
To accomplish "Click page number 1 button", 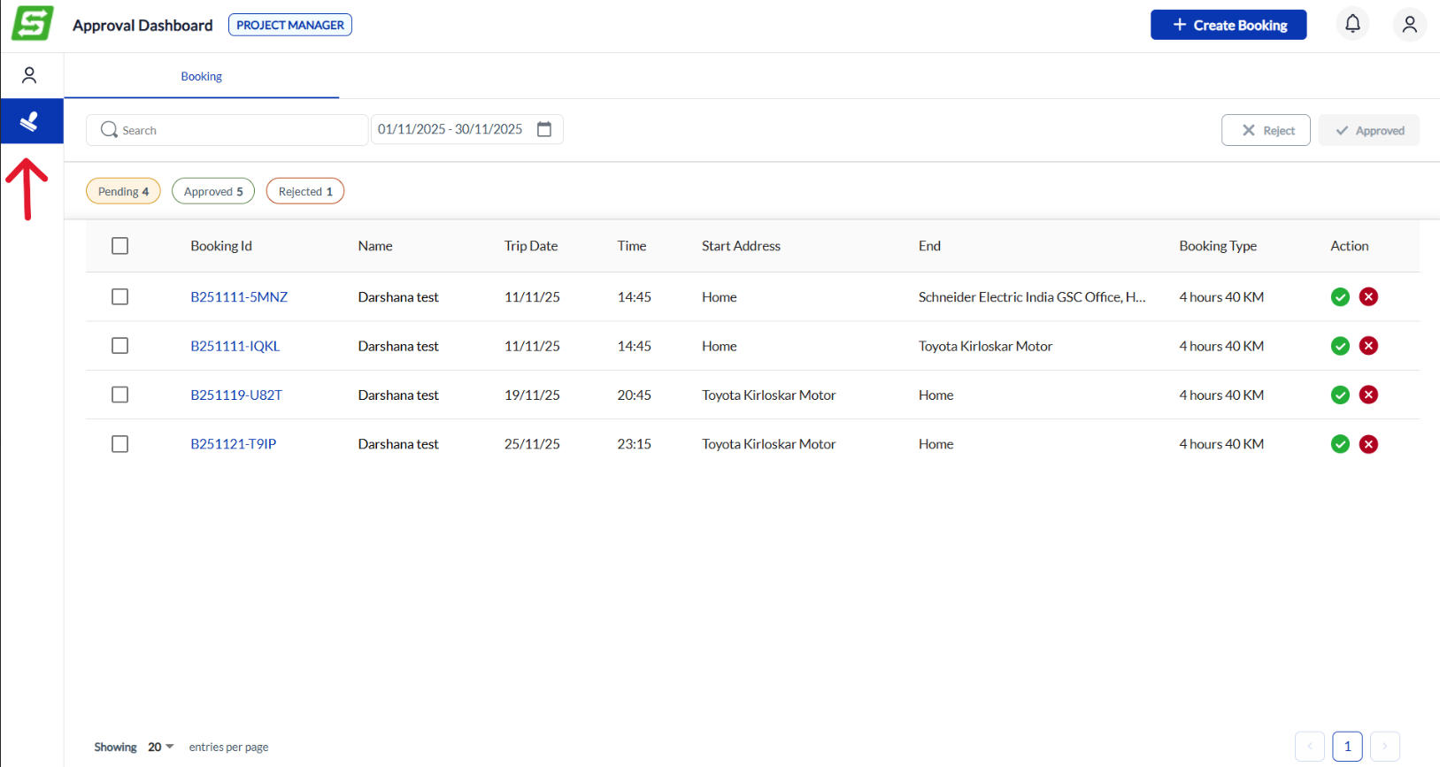I will click(1348, 746).
